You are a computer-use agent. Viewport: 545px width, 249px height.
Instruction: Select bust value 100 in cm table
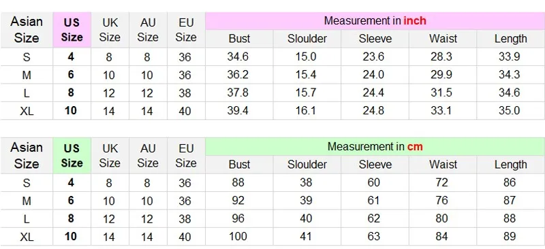click(238, 237)
